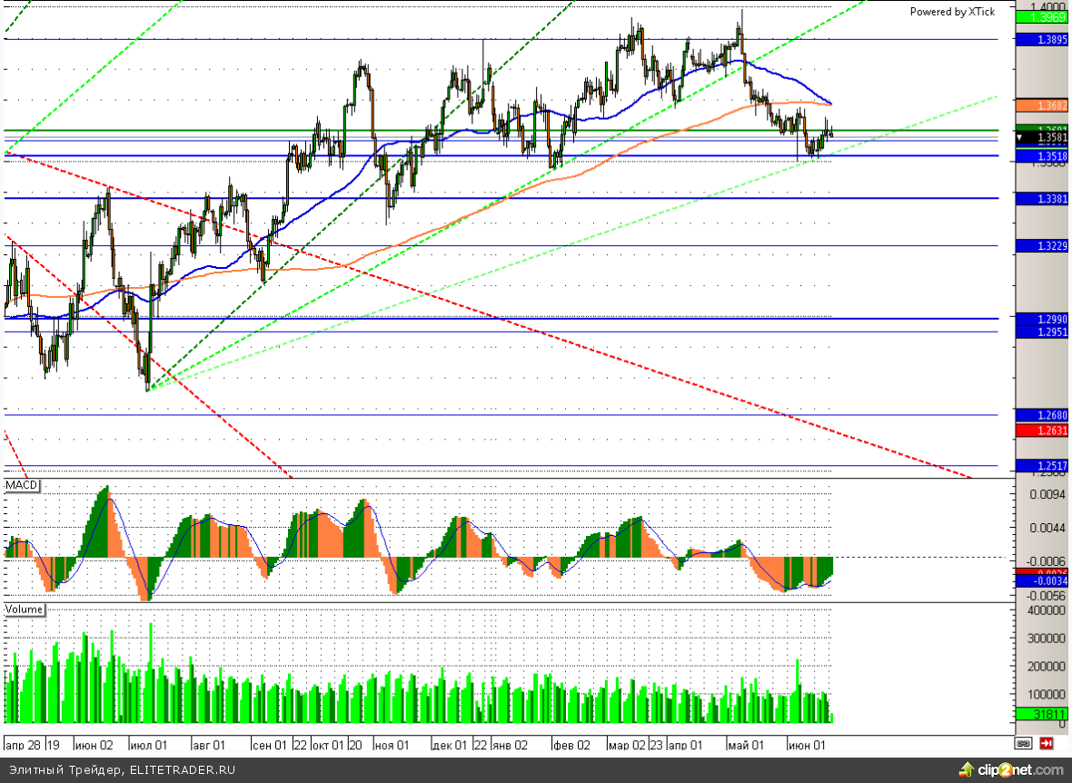Click the 'дек 01' date label
The width and height of the screenshot is (1072, 783).
tap(449, 745)
